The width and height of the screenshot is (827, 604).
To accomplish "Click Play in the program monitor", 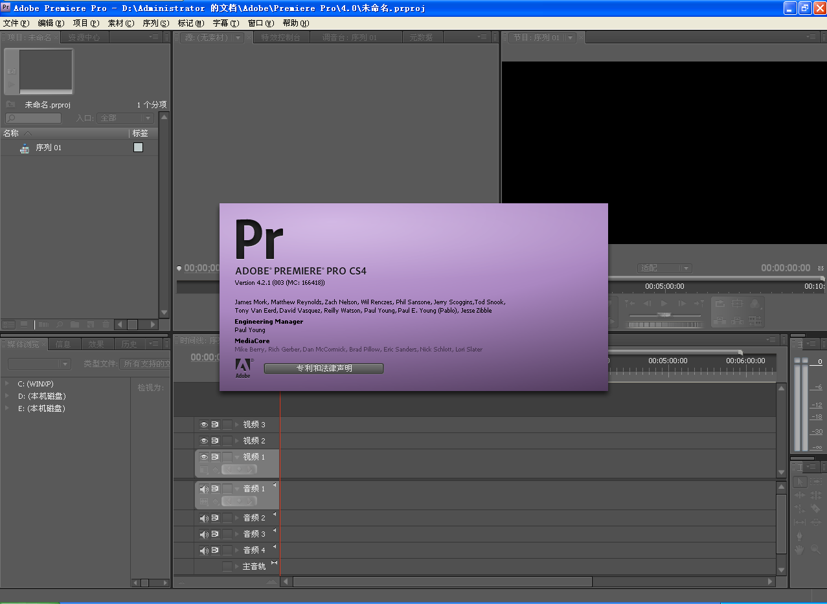I will pos(664,304).
